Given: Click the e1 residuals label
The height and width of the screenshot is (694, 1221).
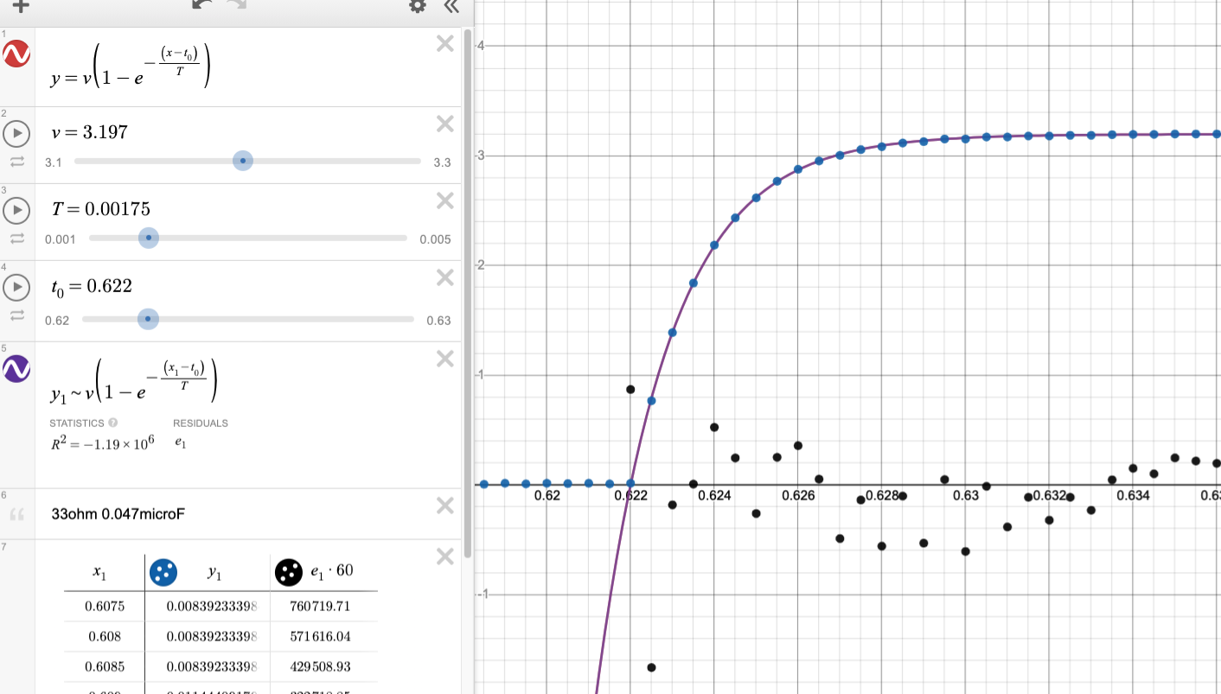Looking at the screenshot, I should pyautogui.click(x=180, y=443).
